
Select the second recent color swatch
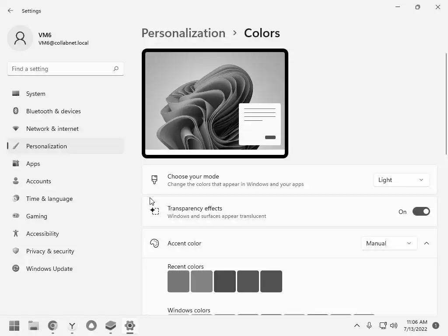tap(201, 281)
